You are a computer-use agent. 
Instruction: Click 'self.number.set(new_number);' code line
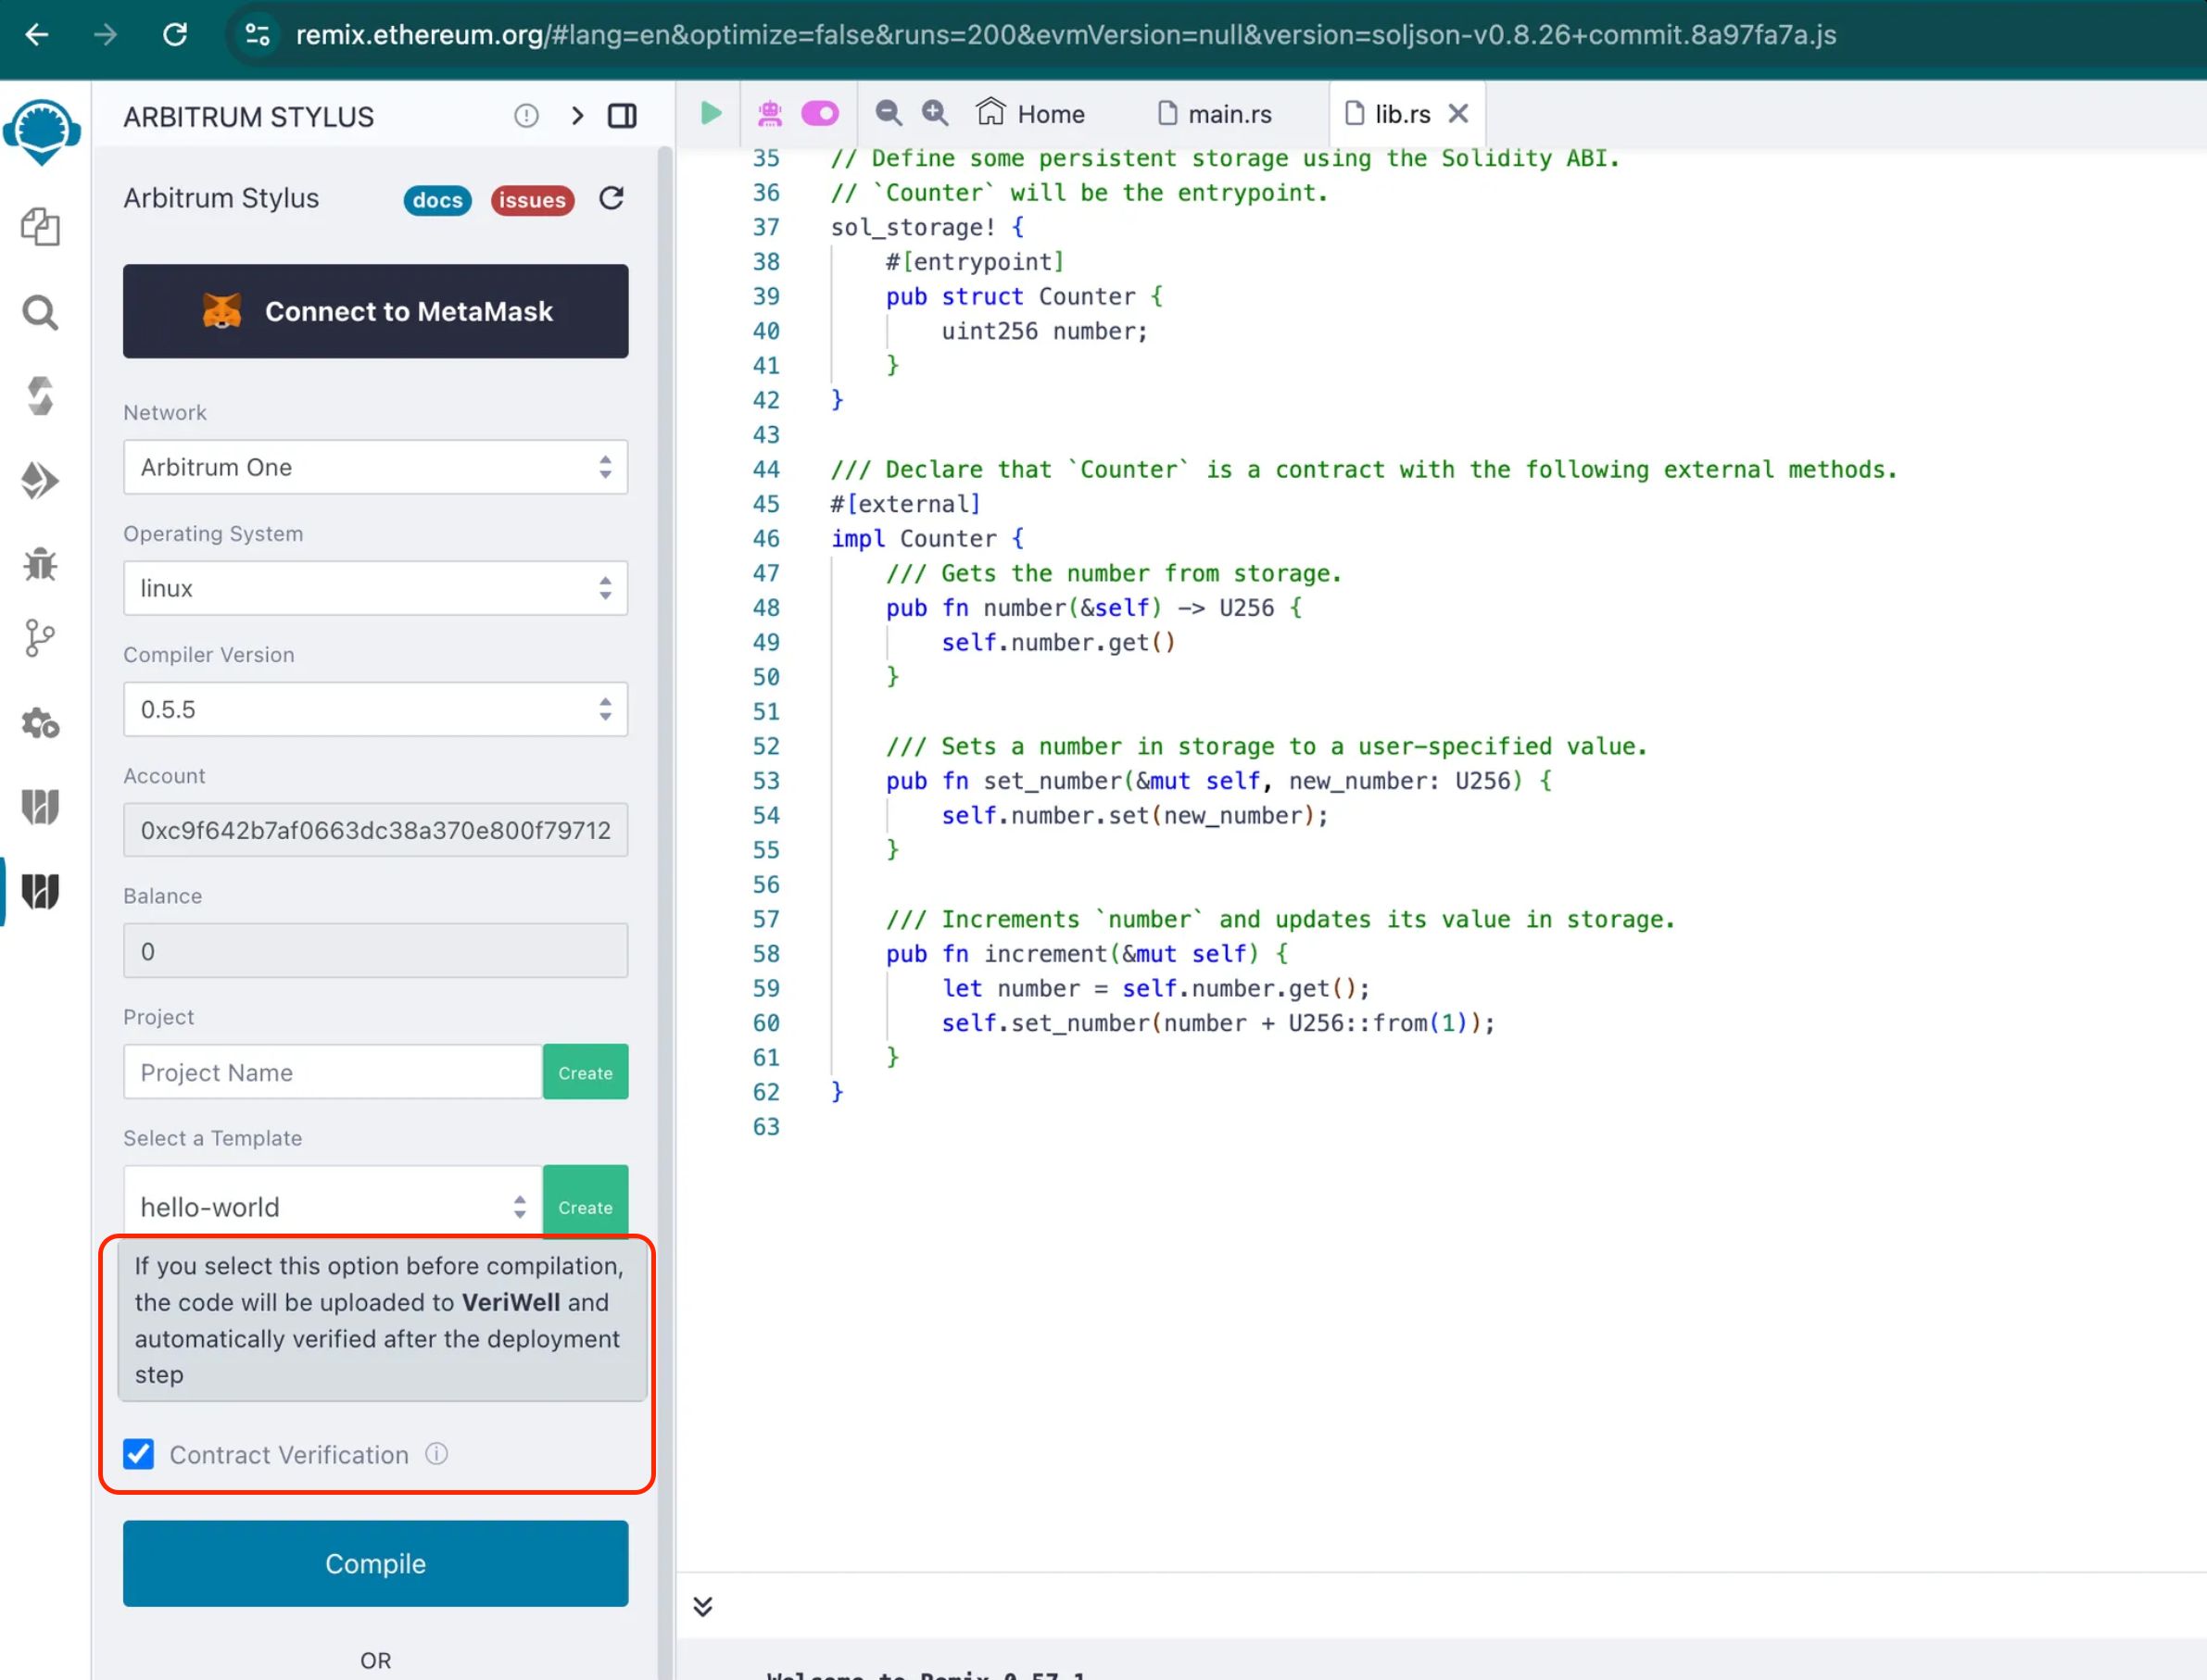click(1134, 816)
